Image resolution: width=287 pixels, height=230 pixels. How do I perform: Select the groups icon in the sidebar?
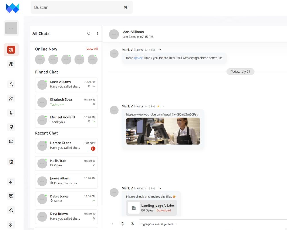click(11, 98)
